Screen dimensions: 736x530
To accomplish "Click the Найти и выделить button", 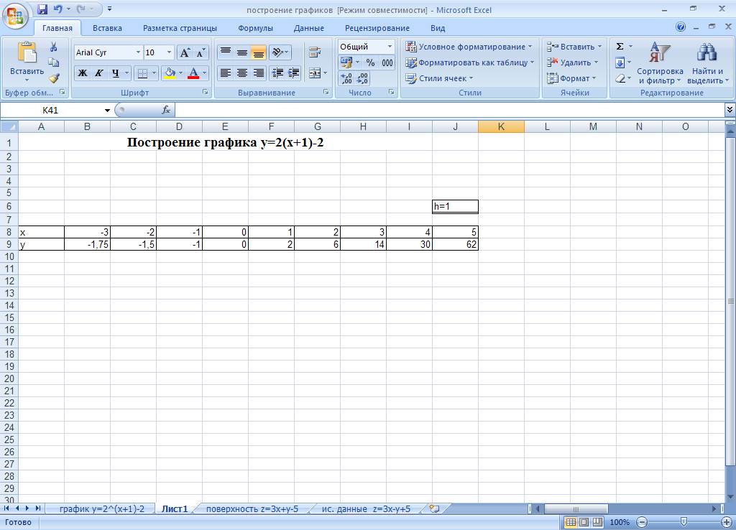I will point(707,63).
